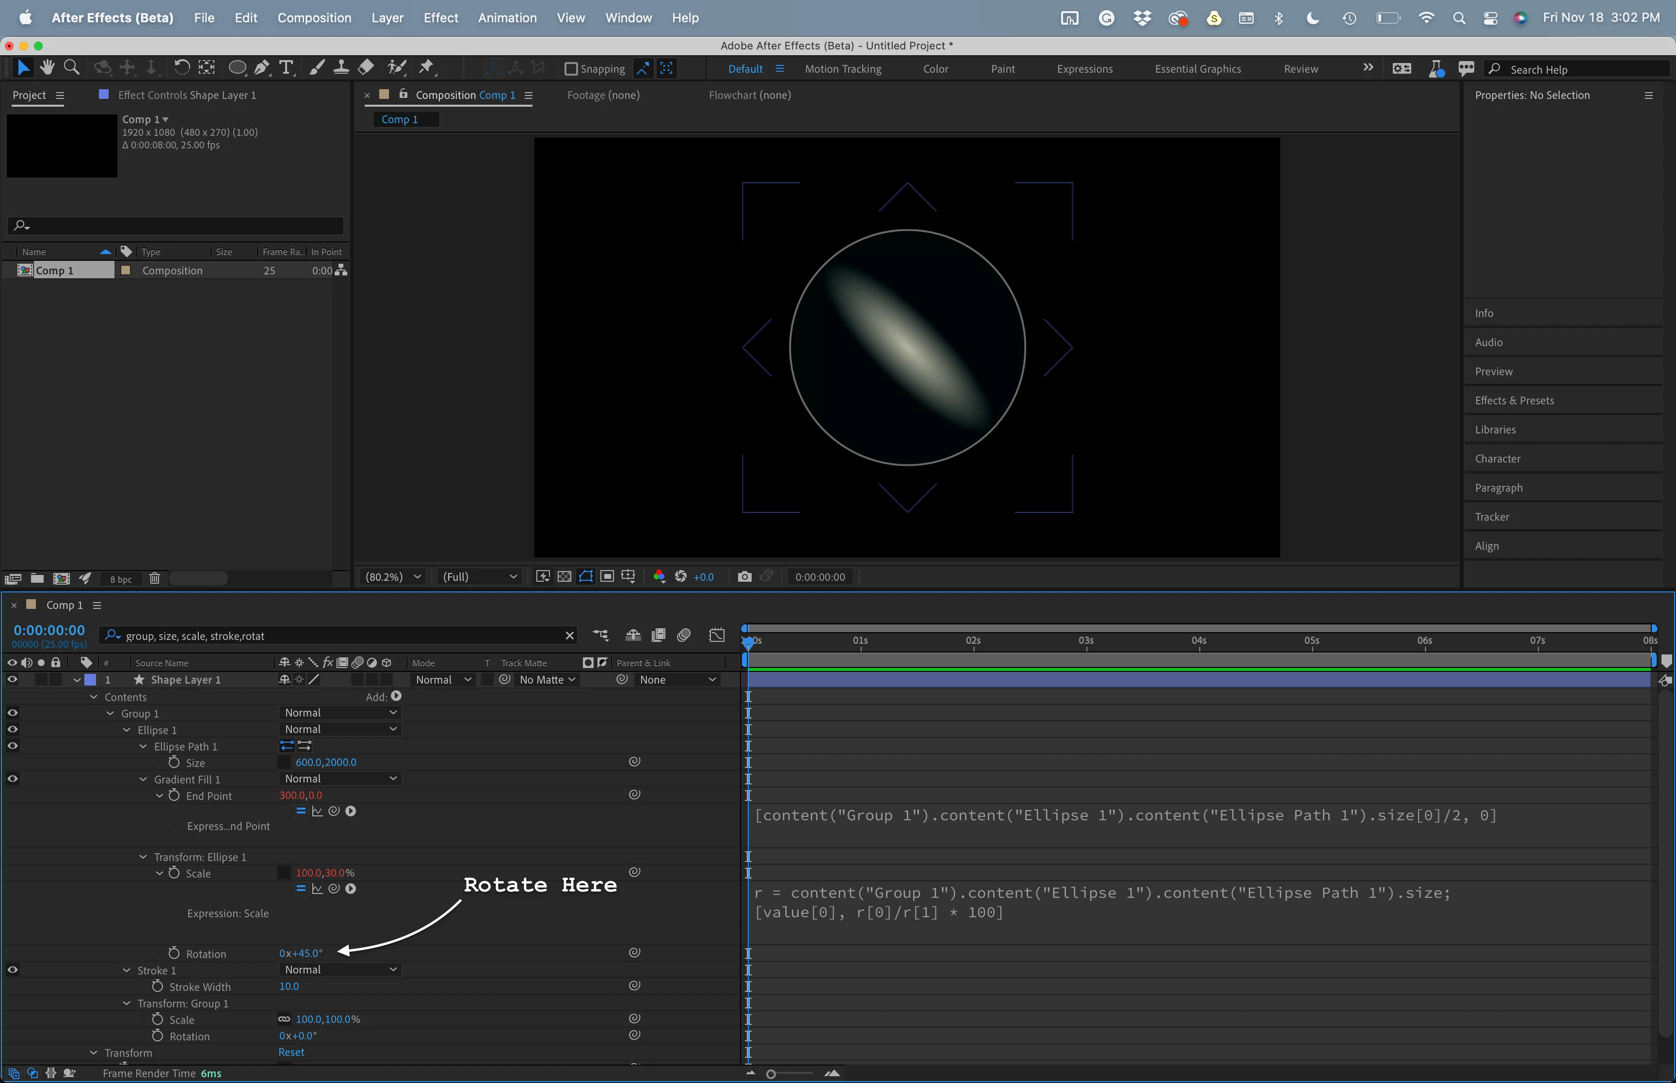Click Reset next to Transform
The height and width of the screenshot is (1083, 1676).
click(x=290, y=1052)
